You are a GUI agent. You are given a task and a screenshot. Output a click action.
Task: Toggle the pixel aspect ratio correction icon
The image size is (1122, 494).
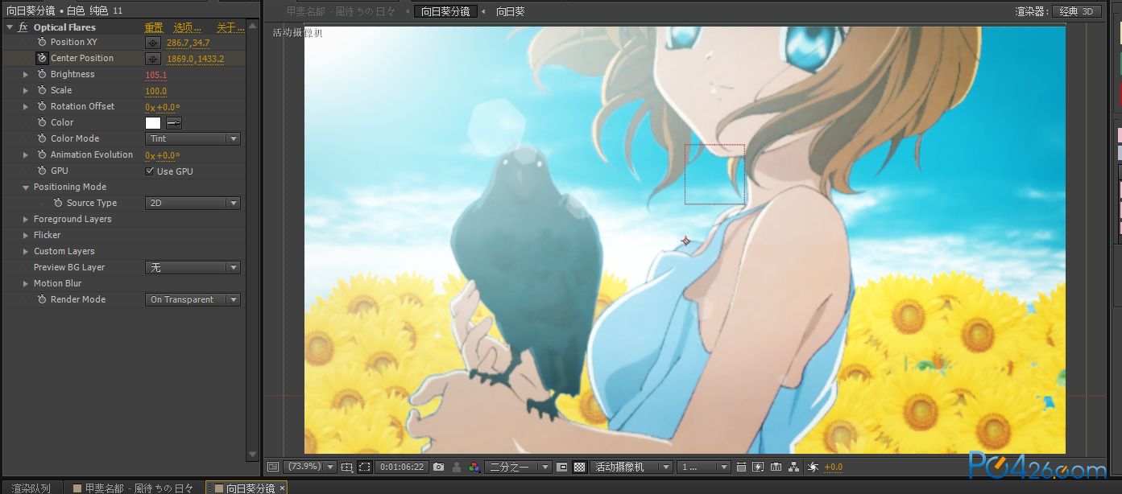click(741, 467)
